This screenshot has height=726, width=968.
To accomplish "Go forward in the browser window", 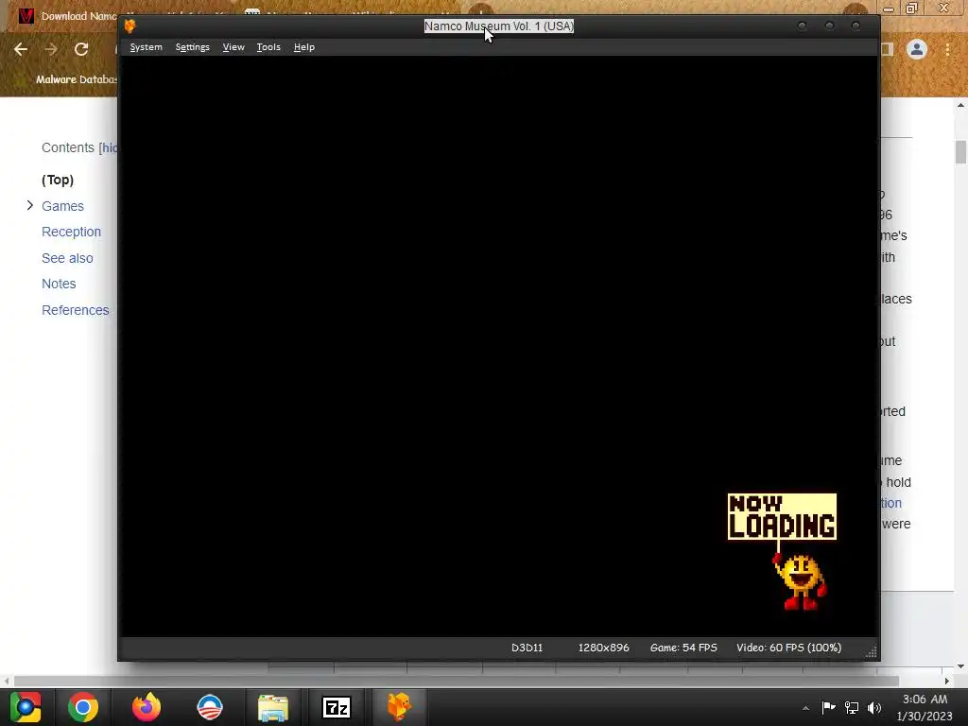I will [x=51, y=49].
